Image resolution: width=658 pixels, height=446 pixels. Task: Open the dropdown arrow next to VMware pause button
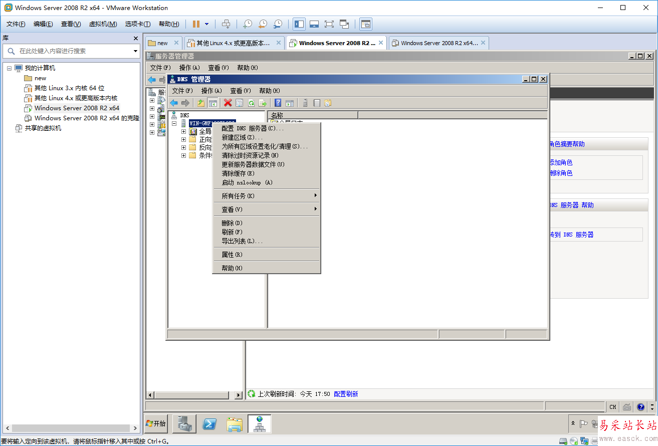tap(206, 24)
